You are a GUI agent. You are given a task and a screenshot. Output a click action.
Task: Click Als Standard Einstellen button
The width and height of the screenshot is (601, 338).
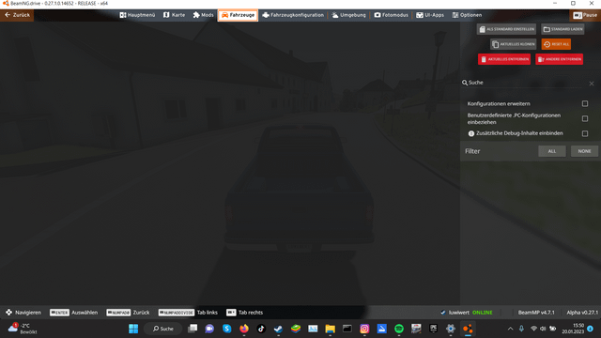pos(506,29)
